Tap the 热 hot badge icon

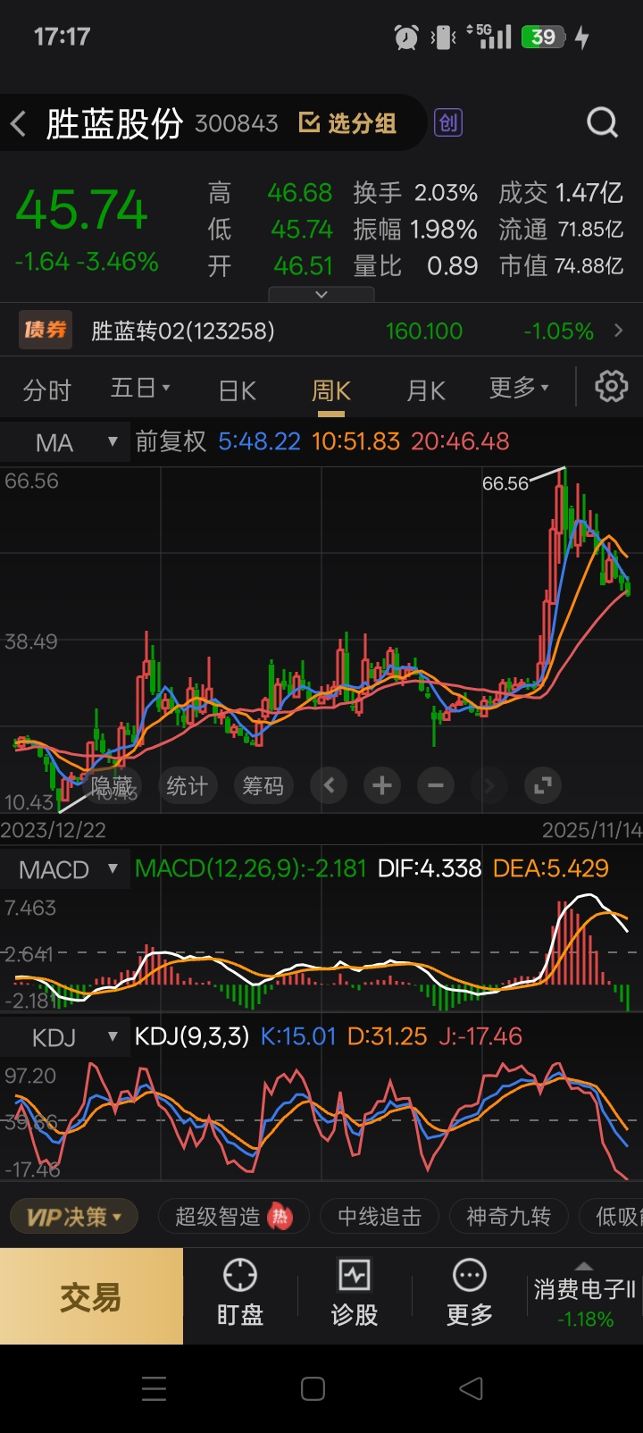tap(280, 1217)
